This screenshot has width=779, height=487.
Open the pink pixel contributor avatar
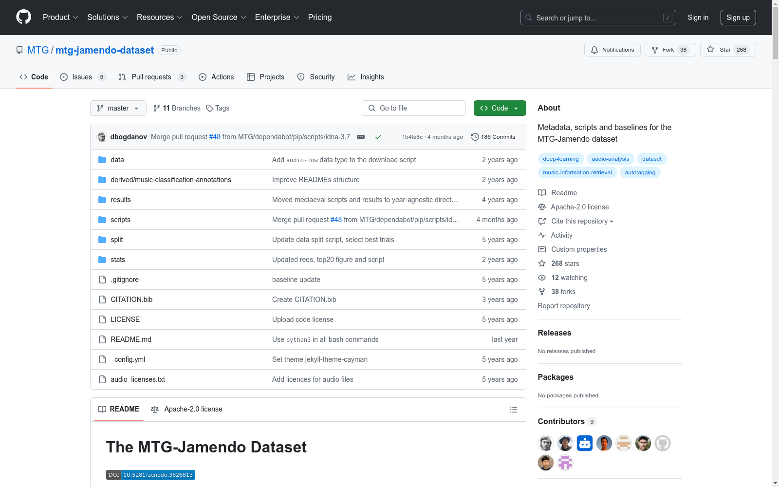(565, 463)
